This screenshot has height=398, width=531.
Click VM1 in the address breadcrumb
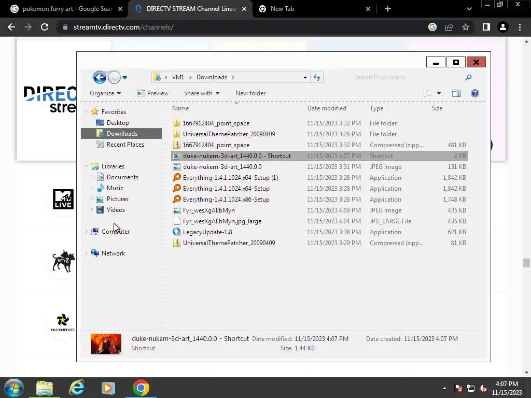pos(178,77)
